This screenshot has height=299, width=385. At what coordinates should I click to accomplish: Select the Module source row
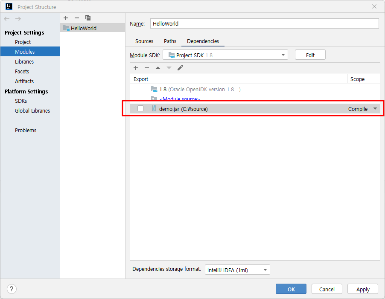[x=255, y=99]
